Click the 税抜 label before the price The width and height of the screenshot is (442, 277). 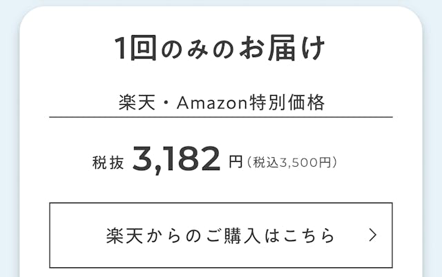[x=108, y=163]
